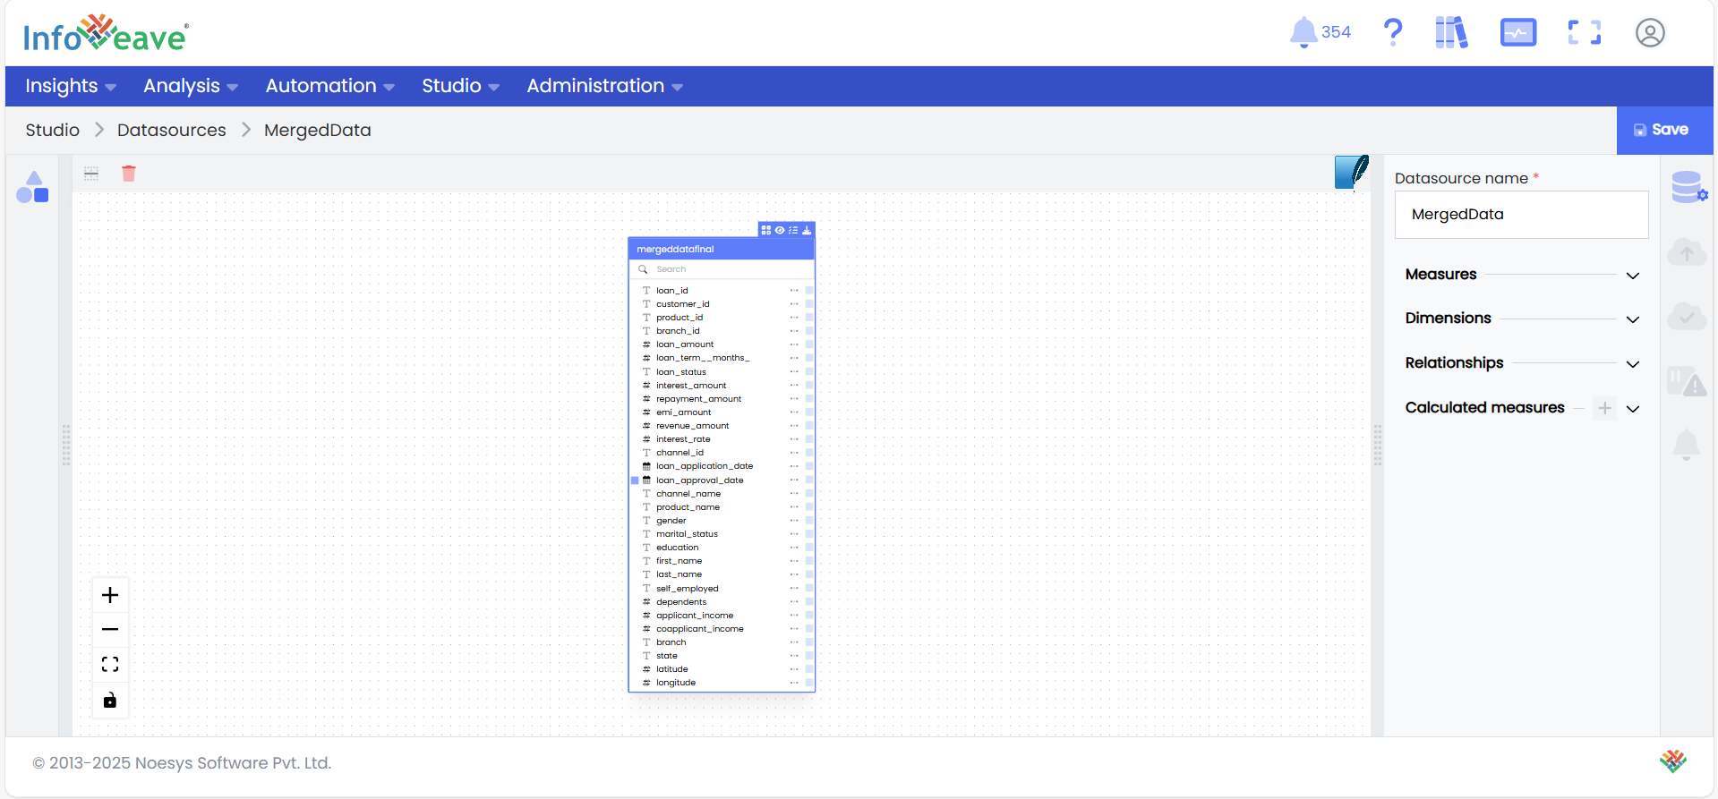
Task: Go to Datasources breadcrumb link
Action: coord(172,131)
